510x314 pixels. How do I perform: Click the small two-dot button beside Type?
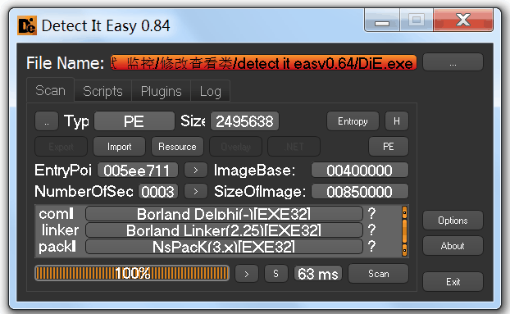[x=47, y=121]
